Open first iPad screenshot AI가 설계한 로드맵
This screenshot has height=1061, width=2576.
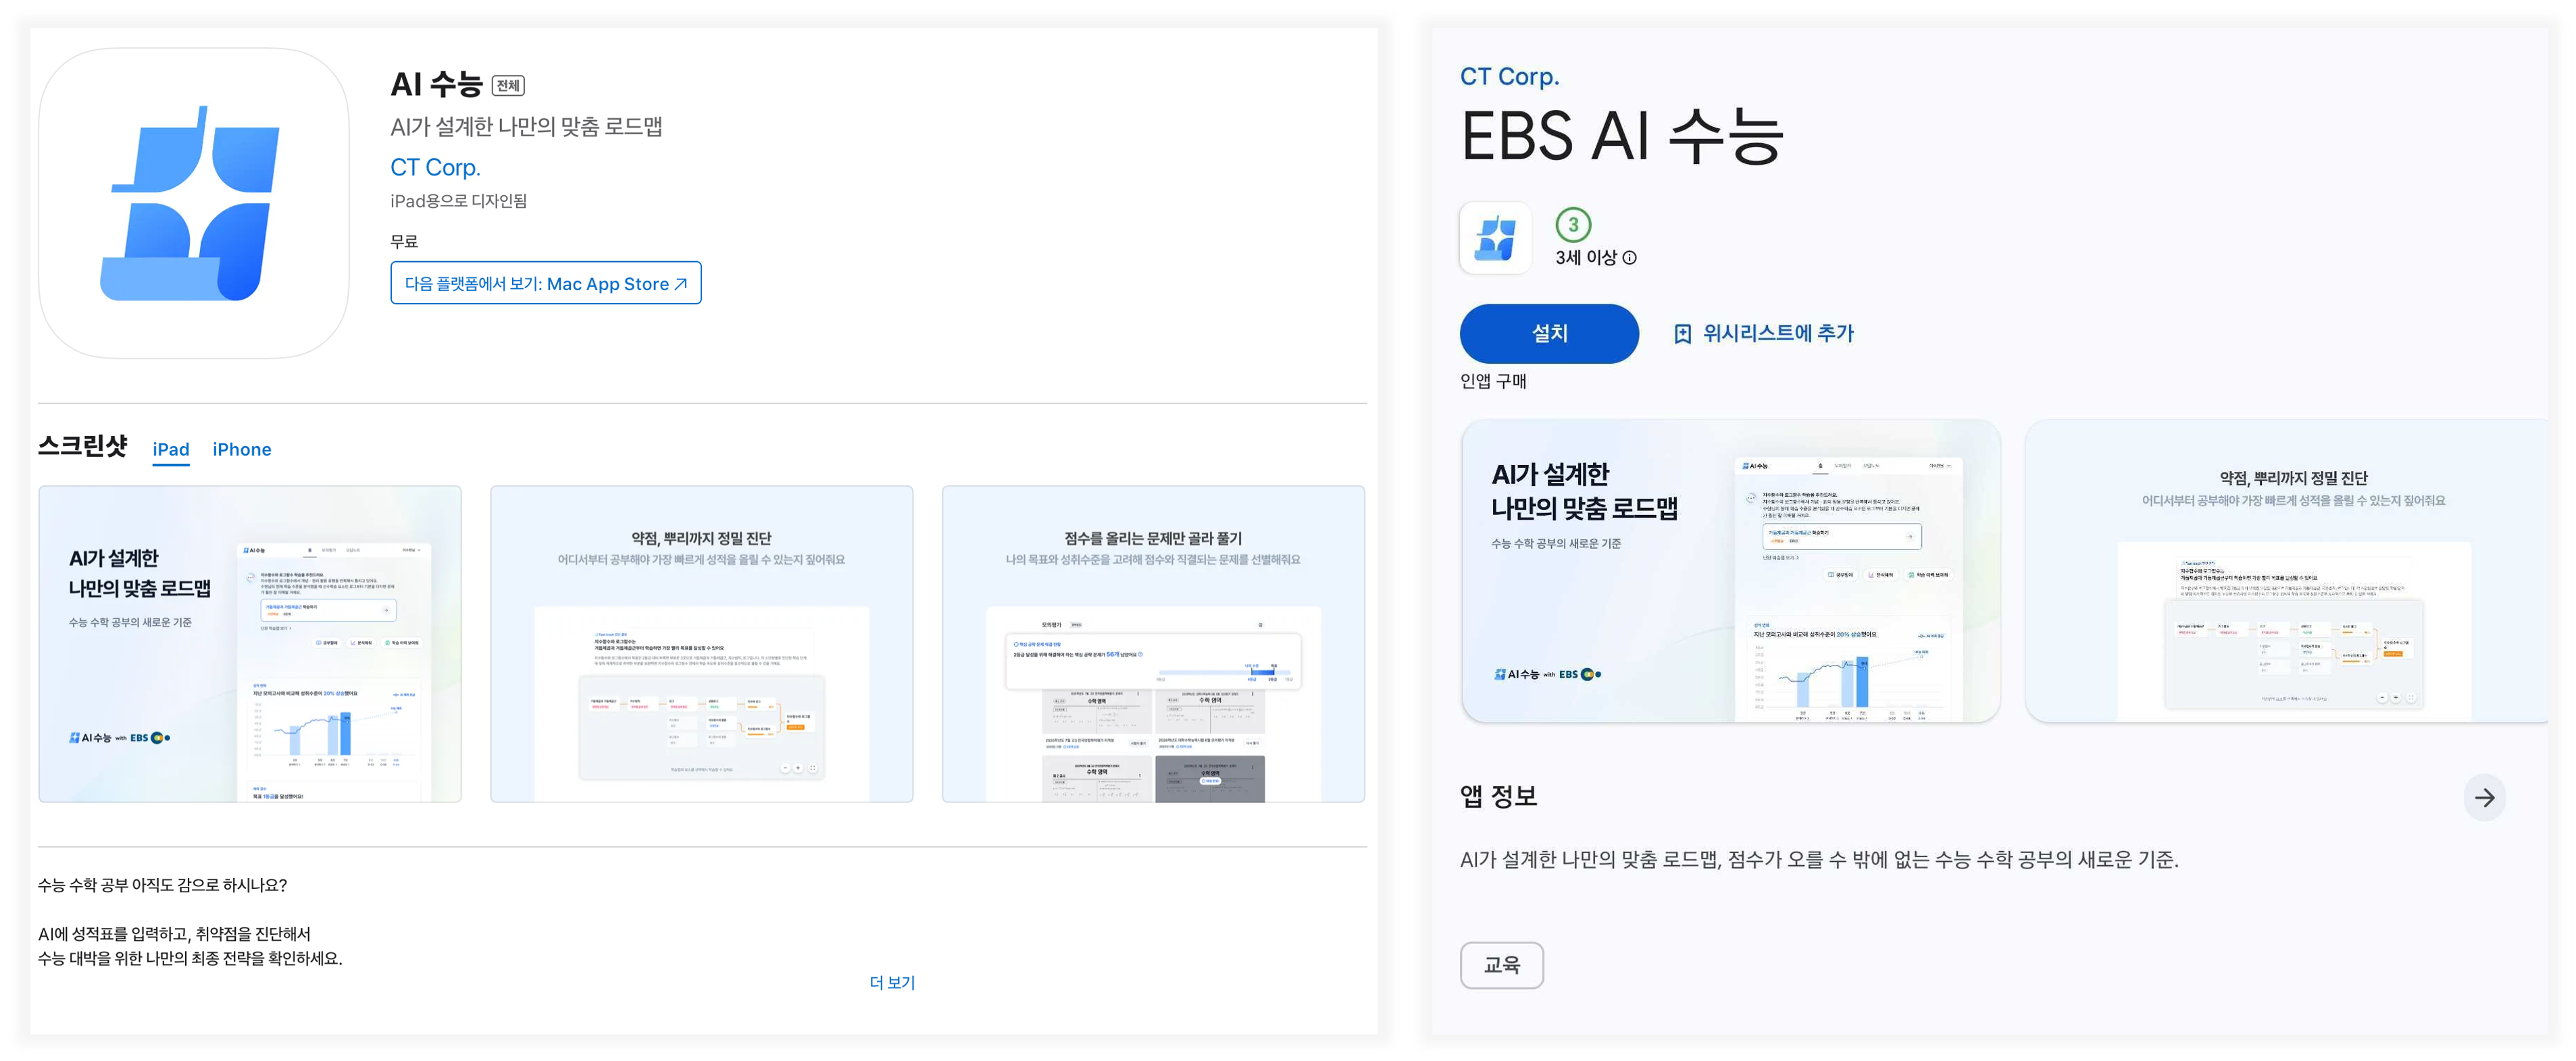(x=250, y=645)
